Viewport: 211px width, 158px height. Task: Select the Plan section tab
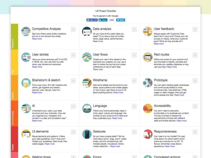coord(15,62)
